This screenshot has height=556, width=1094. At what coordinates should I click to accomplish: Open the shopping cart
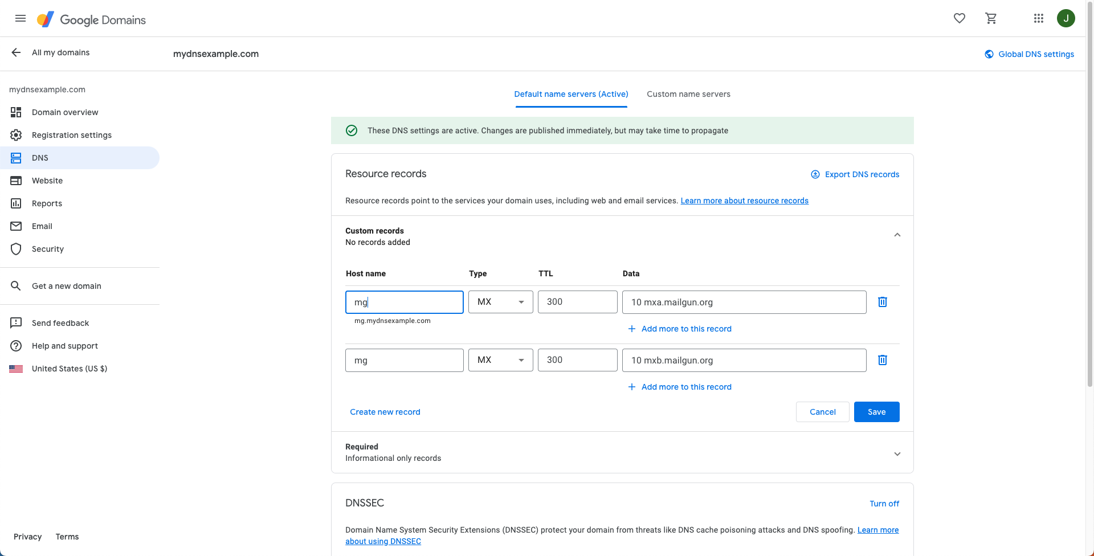coord(991,18)
